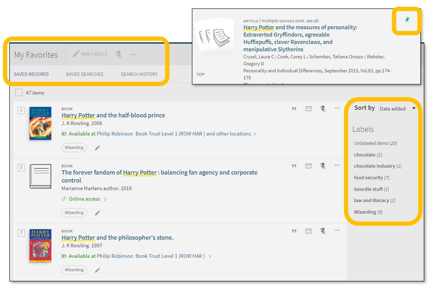Switch to Saved Searches tab
This screenshot has height=289, width=431.
click(85, 74)
